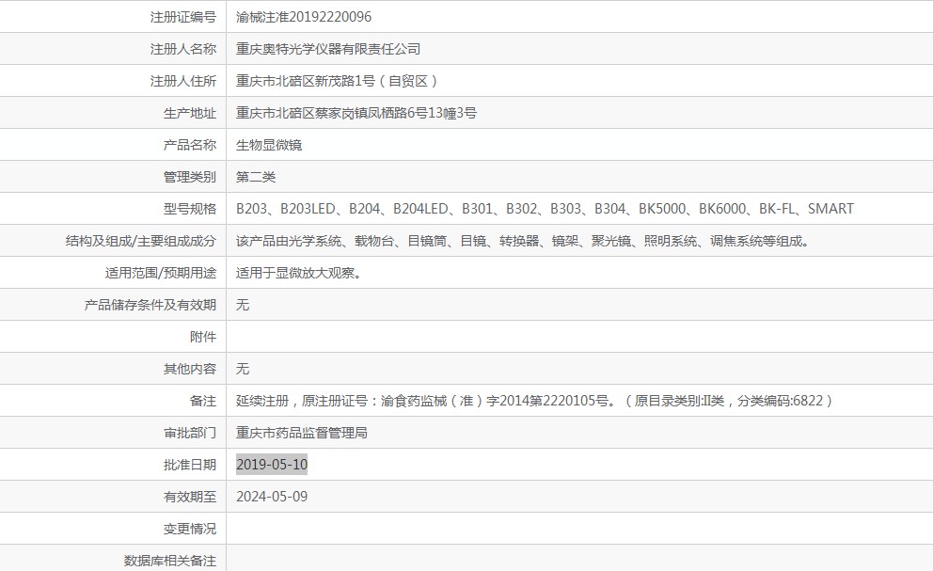Select the text 适用于显微放大观察。
This screenshot has height=571, width=933.
coord(299,273)
